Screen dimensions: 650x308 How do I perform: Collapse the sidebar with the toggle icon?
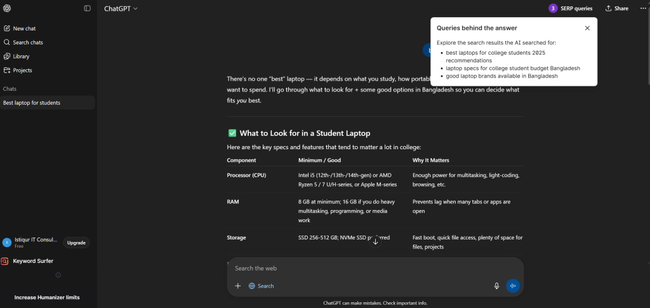pos(88,8)
